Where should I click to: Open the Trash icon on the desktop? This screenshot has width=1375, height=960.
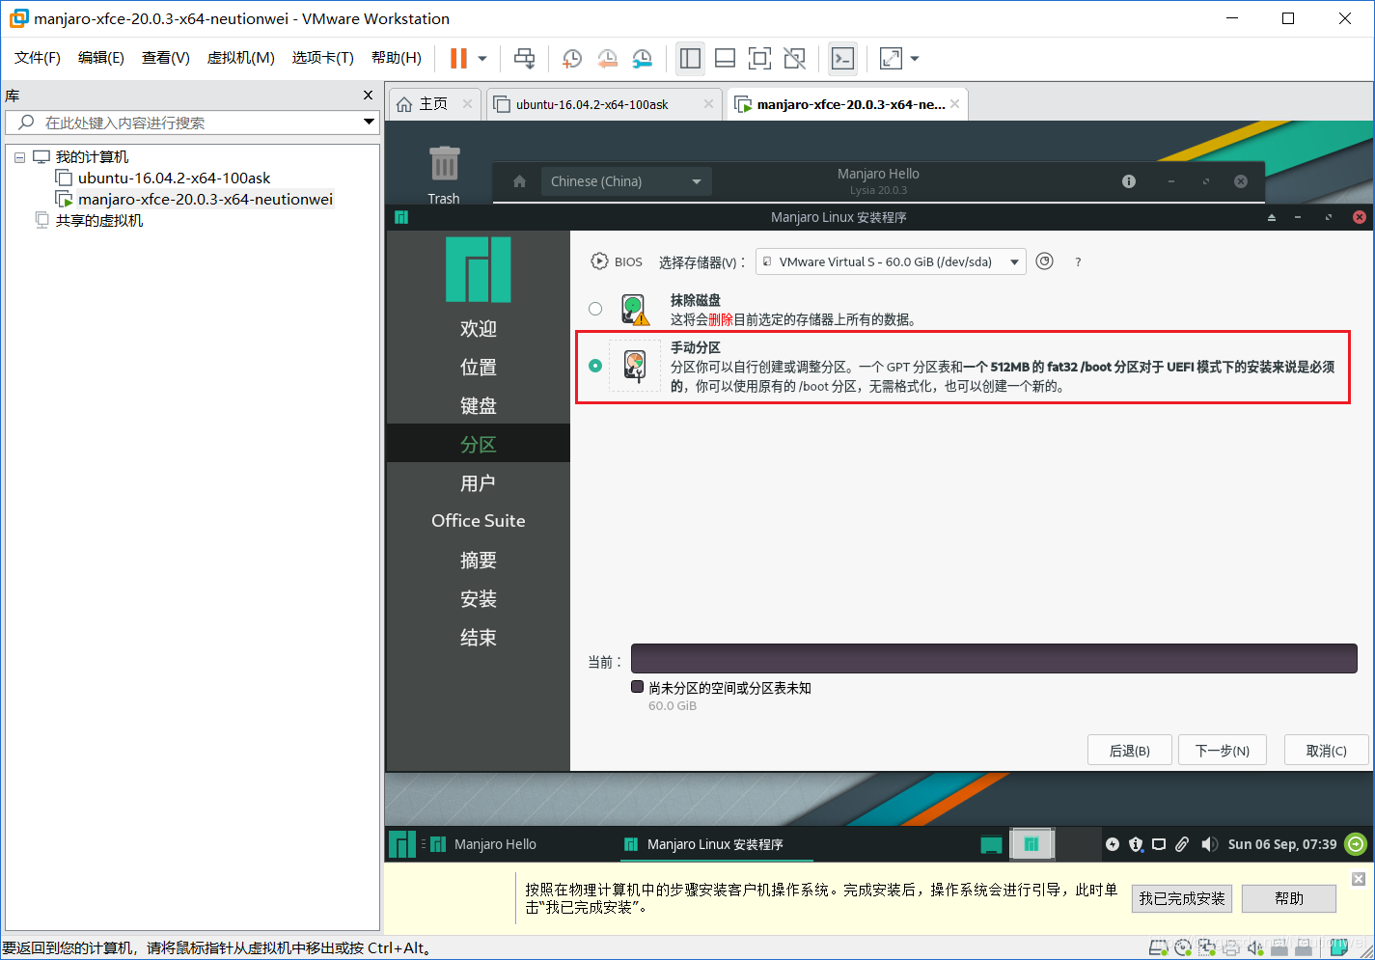tap(444, 174)
